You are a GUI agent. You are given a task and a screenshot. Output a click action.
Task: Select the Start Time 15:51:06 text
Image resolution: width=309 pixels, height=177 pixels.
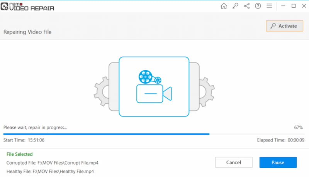[24, 140]
